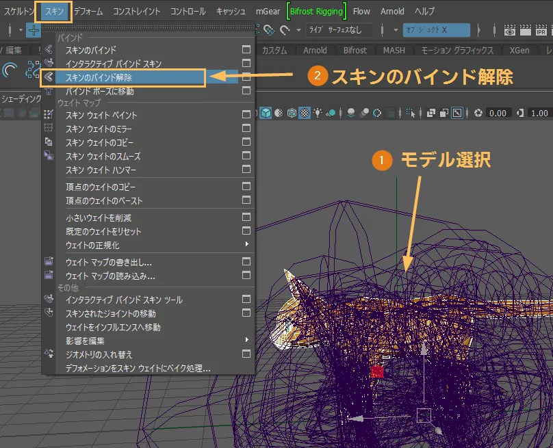Switch to the カスタム shelf tab
The width and height of the screenshot is (553, 448).
tap(274, 51)
